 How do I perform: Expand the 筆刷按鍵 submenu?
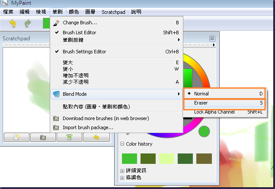coord(116,40)
